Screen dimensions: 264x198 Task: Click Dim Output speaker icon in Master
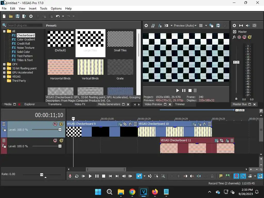pos(248,26)
